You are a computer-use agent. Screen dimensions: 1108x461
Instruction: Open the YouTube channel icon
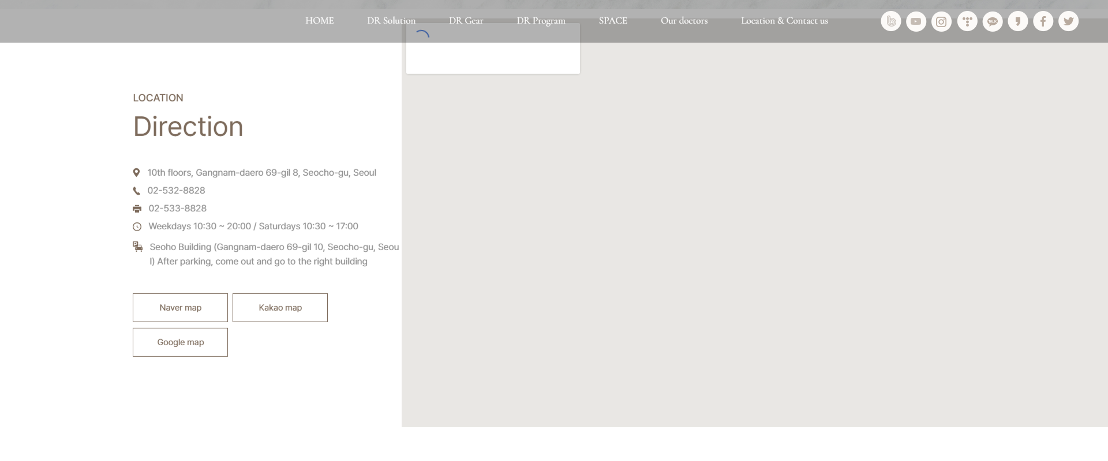[x=916, y=21]
